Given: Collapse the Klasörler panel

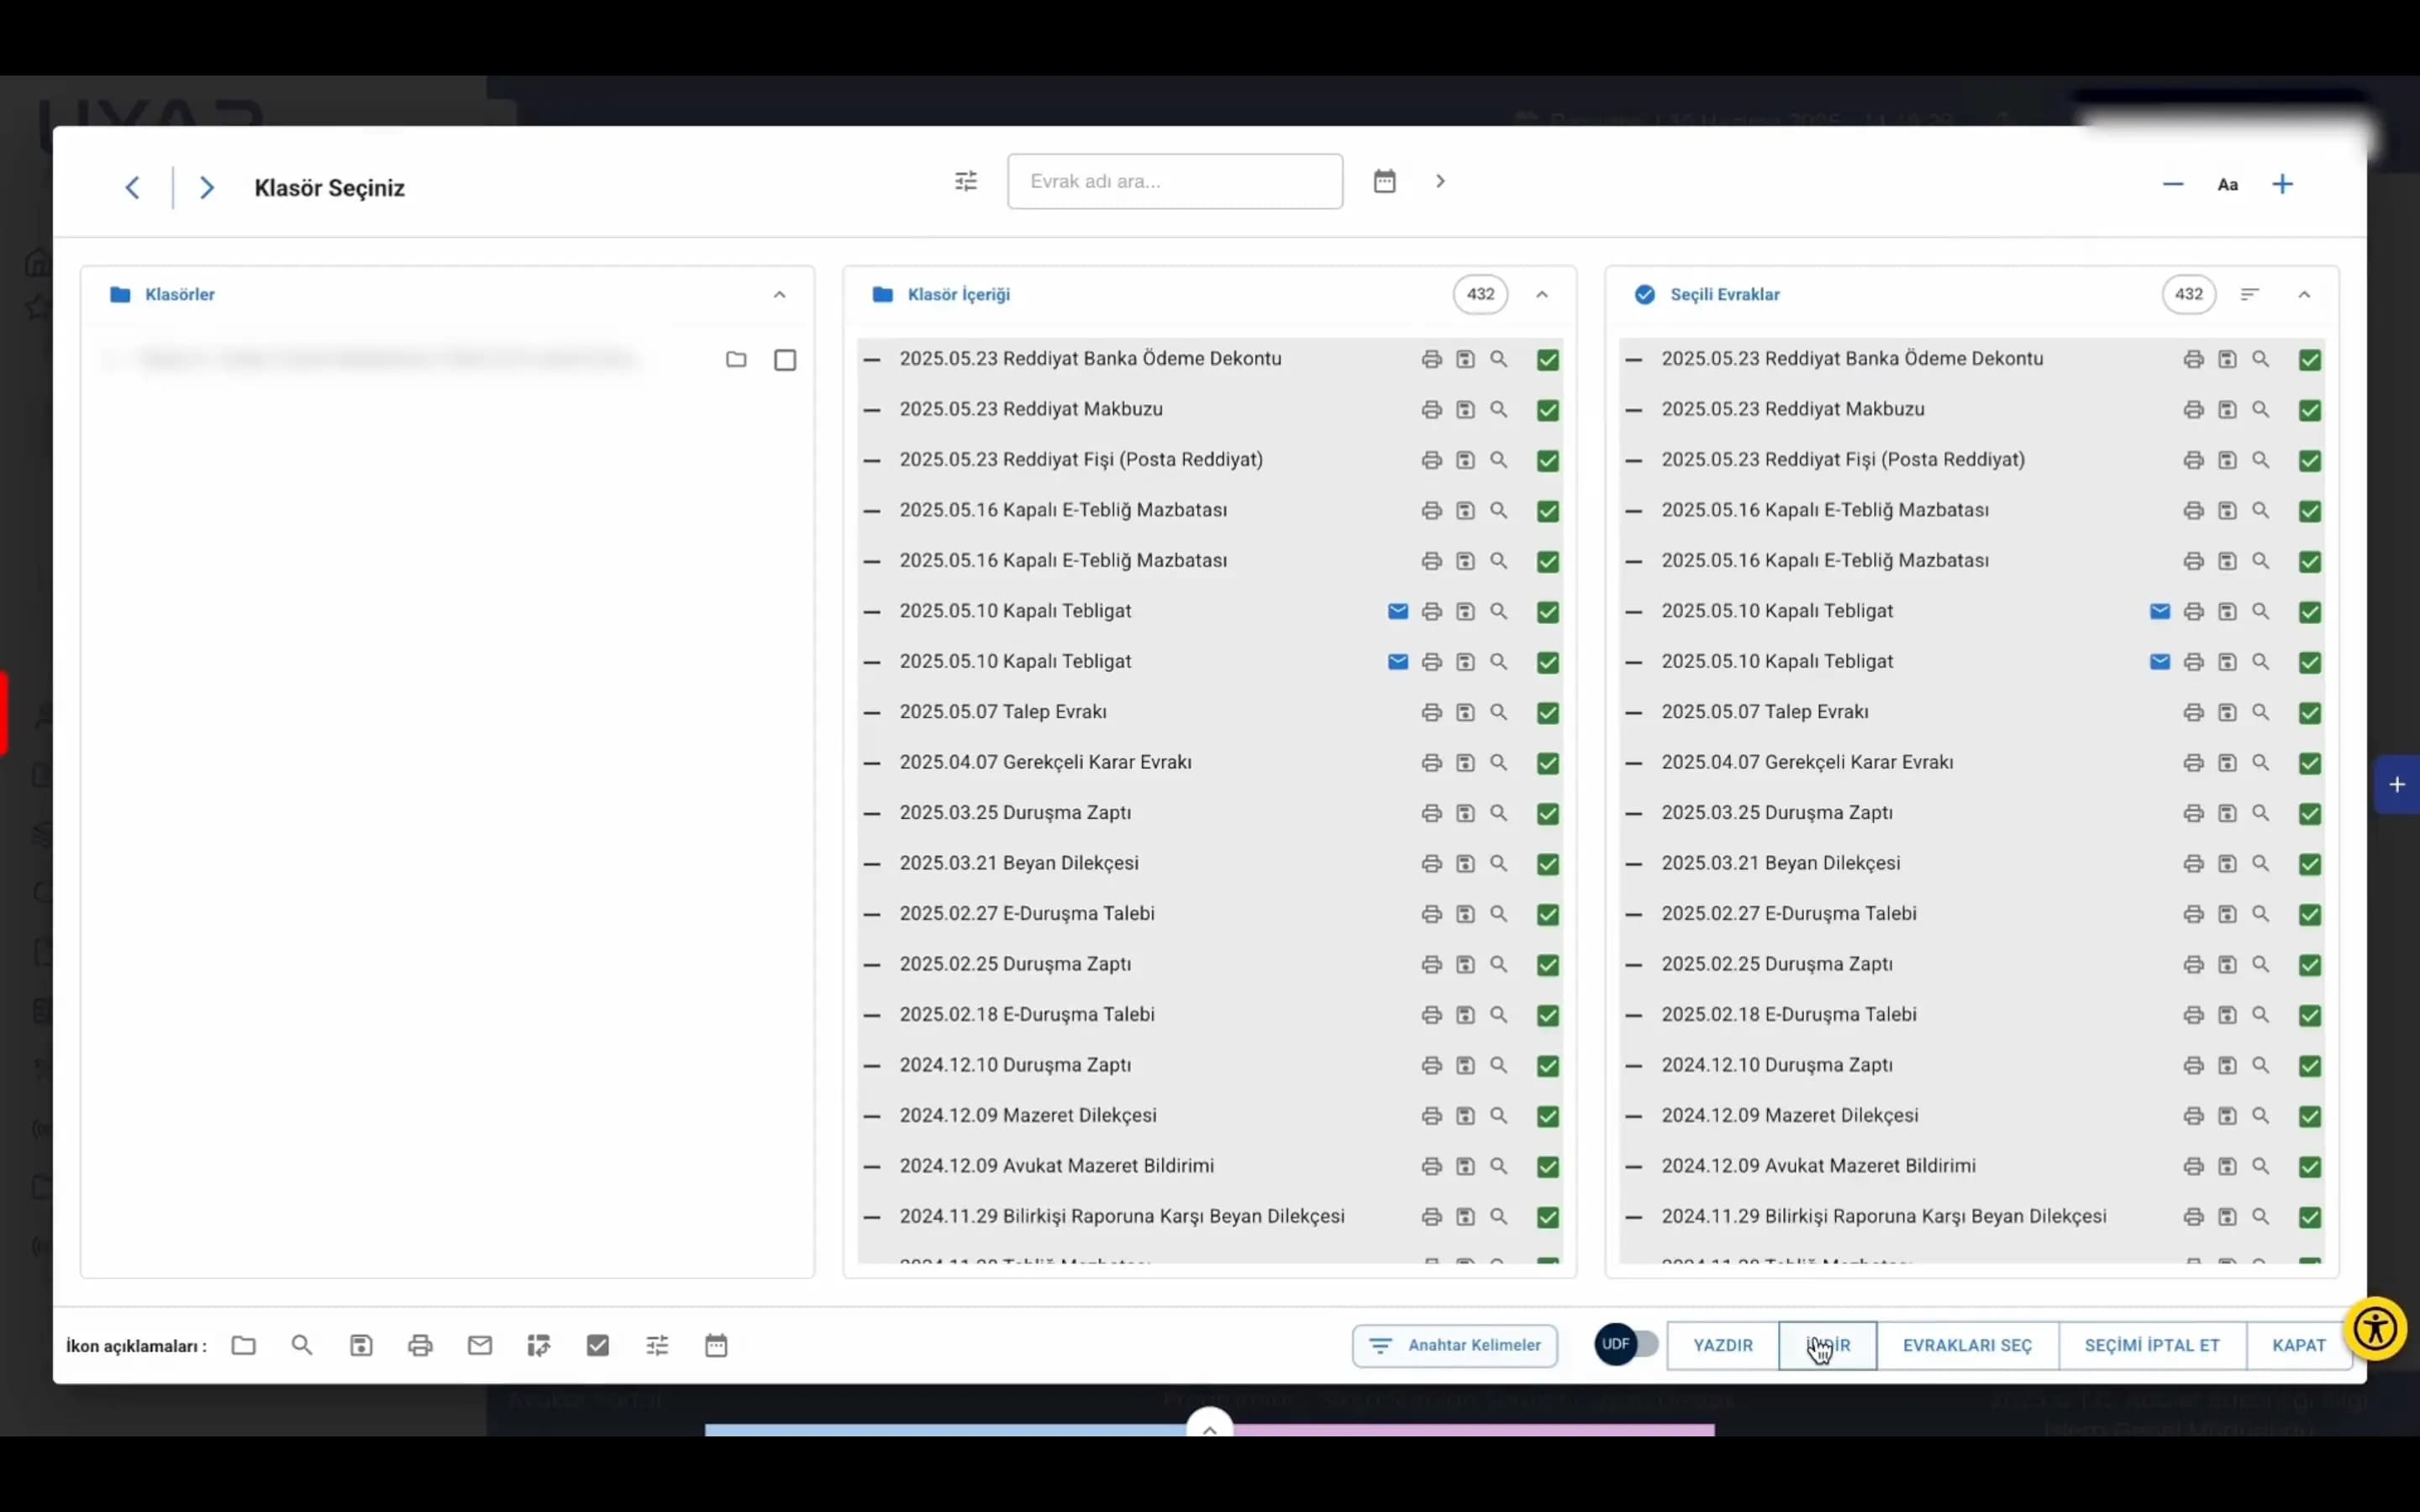Looking at the screenshot, I should 780,294.
